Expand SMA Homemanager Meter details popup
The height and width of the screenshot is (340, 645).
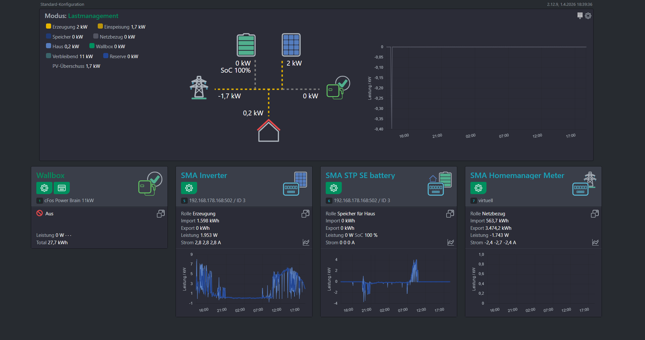[595, 214]
